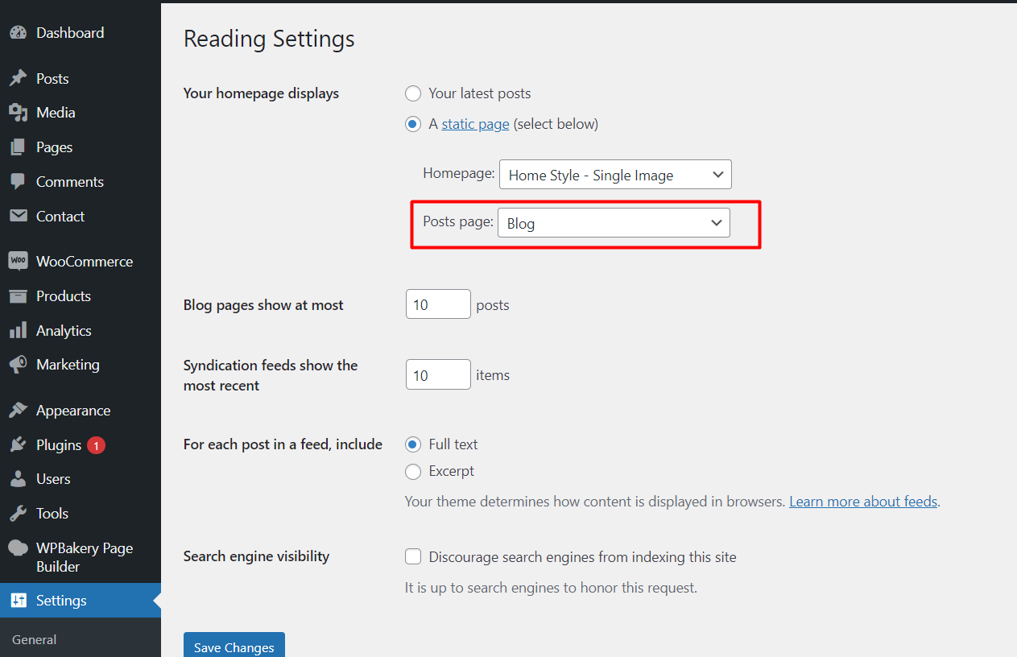
Task: Open the Homepage dropdown
Action: [x=615, y=175]
